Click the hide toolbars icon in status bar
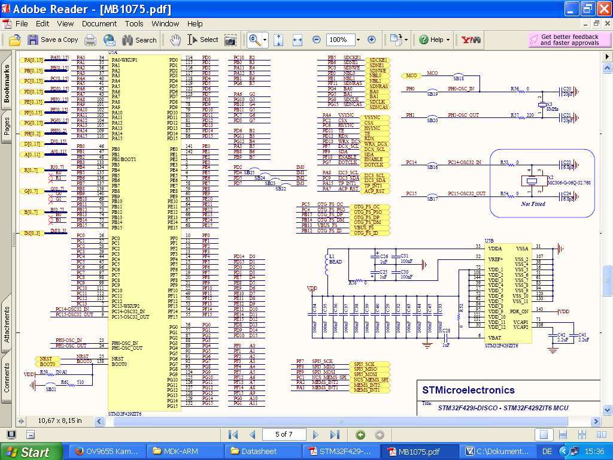This screenshot has height=460, width=613. coord(31,435)
